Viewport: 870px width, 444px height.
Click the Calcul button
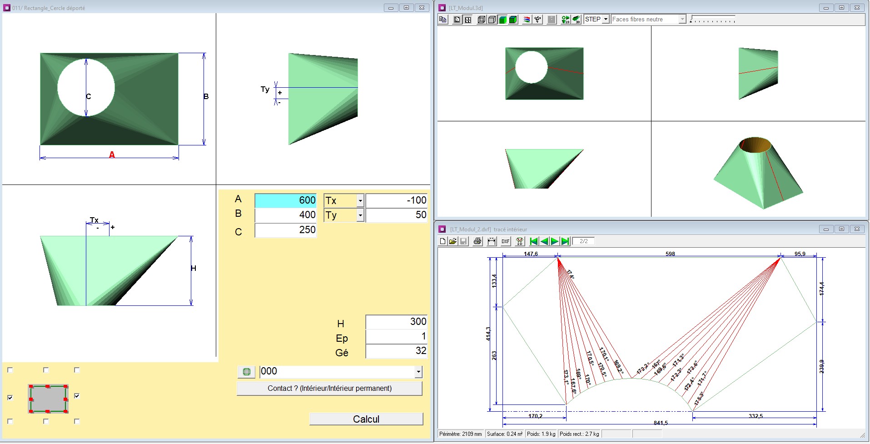(366, 419)
